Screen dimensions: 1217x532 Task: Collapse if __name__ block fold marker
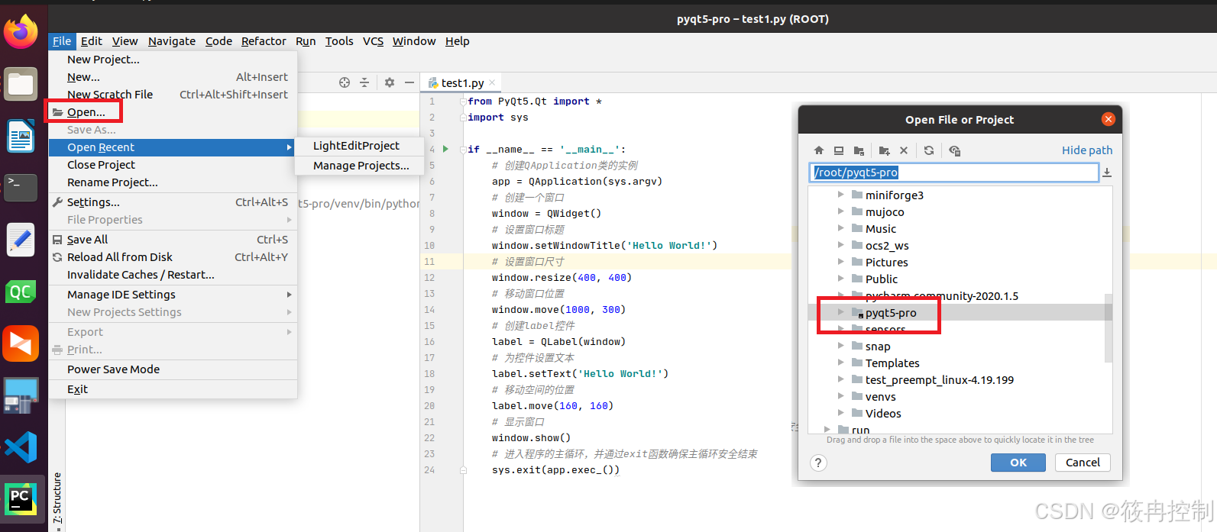[x=463, y=150]
